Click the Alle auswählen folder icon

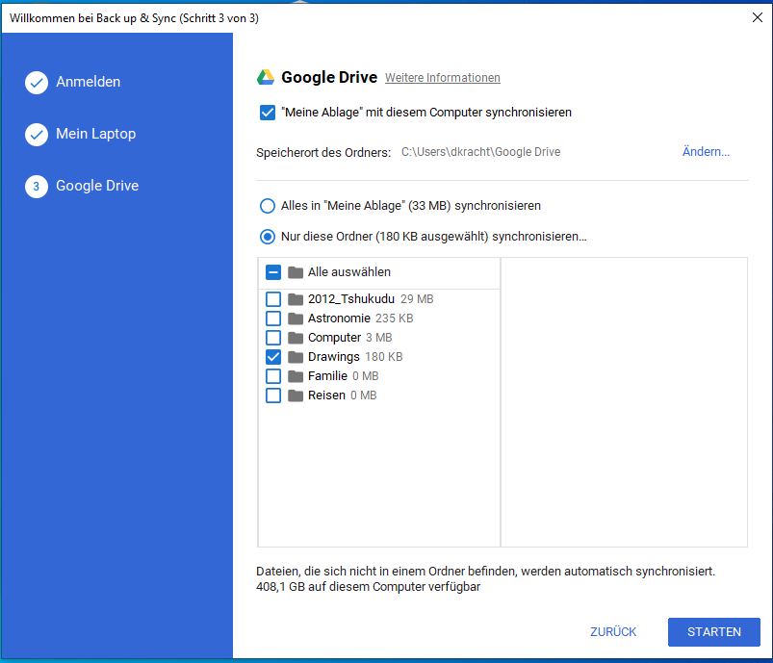296,272
